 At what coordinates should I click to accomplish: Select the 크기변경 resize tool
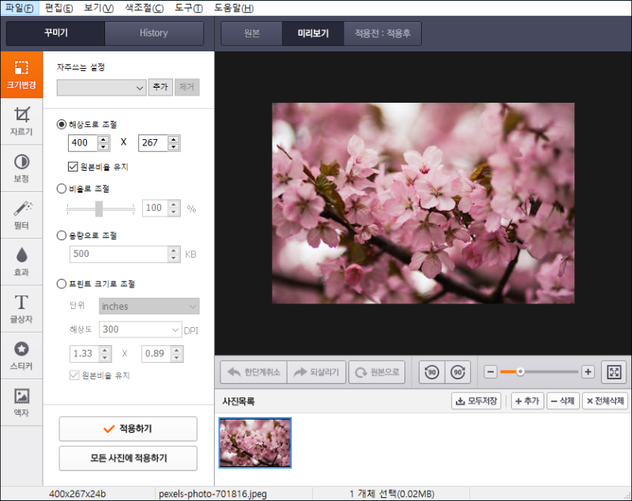(21, 75)
